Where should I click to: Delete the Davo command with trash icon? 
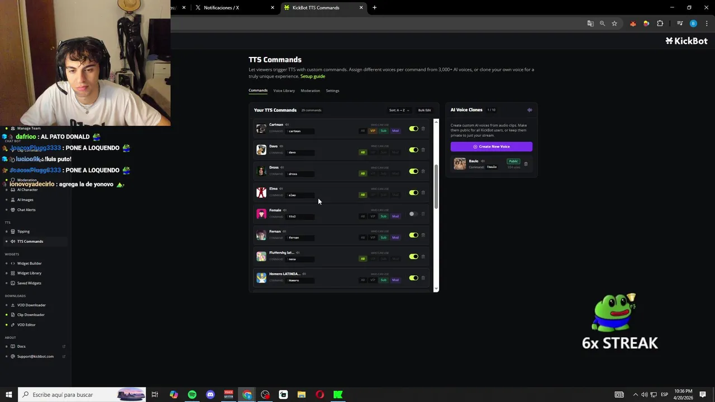(423, 150)
